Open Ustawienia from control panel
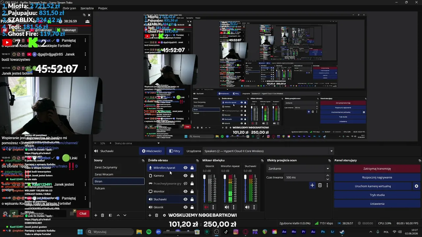The height and width of the screenshot is (237, 422). tap(377, 204)
